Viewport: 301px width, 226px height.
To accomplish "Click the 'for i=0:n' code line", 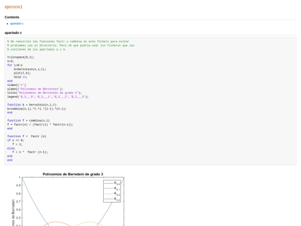I will click(x=15, y=65).
